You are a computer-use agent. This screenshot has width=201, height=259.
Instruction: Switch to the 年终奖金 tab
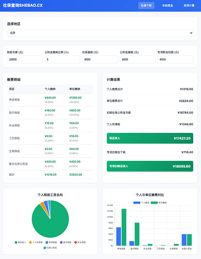tap(167, 6)
